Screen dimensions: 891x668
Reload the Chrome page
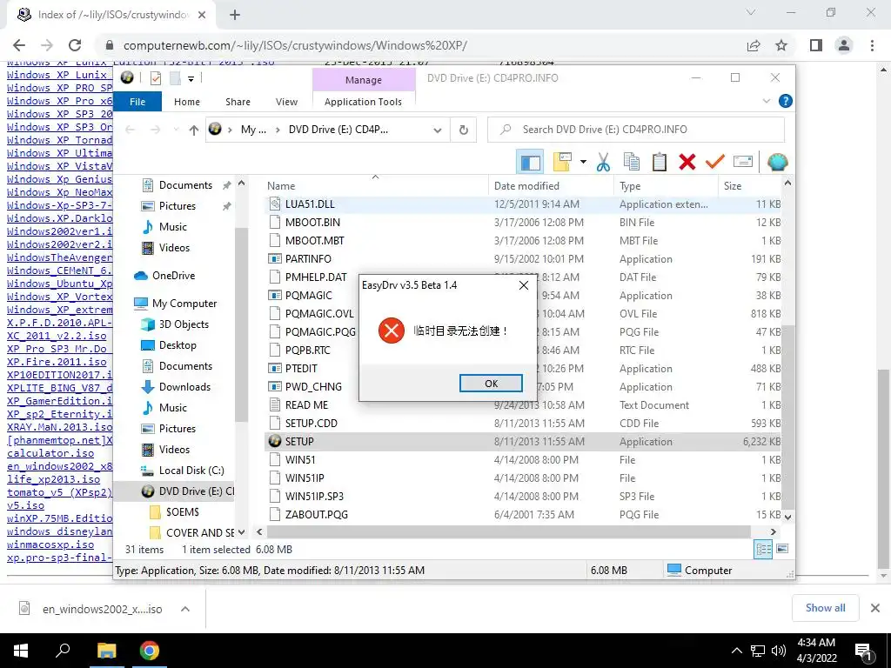click(x=75, y=45)
